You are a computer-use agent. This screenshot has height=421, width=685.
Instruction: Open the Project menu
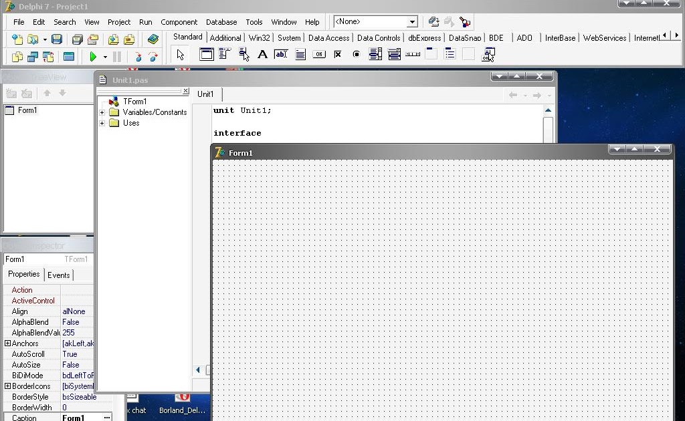point(119,22)
